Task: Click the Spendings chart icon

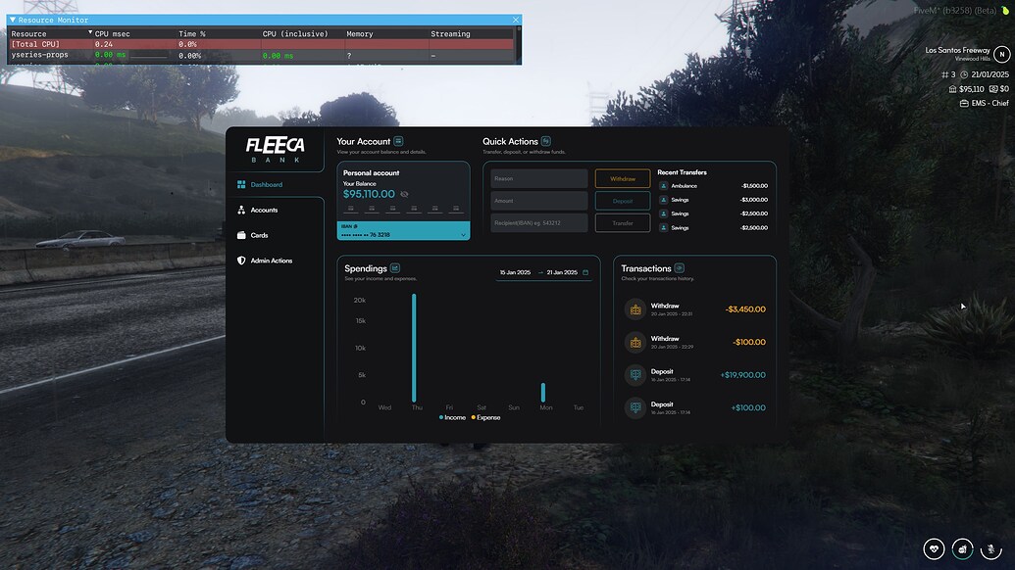Action: point(394,268)
